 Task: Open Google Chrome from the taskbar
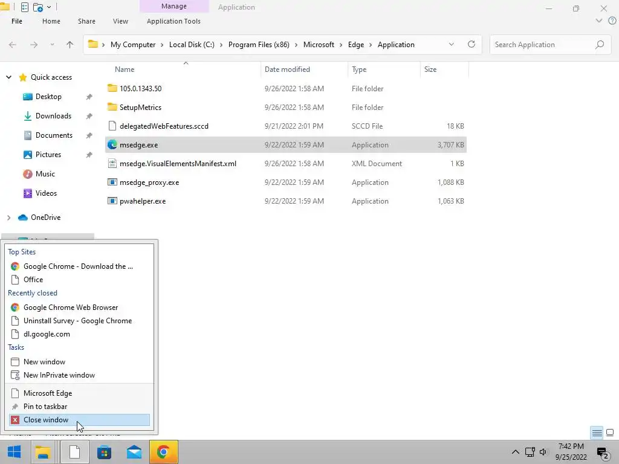(x=164, y=452)
